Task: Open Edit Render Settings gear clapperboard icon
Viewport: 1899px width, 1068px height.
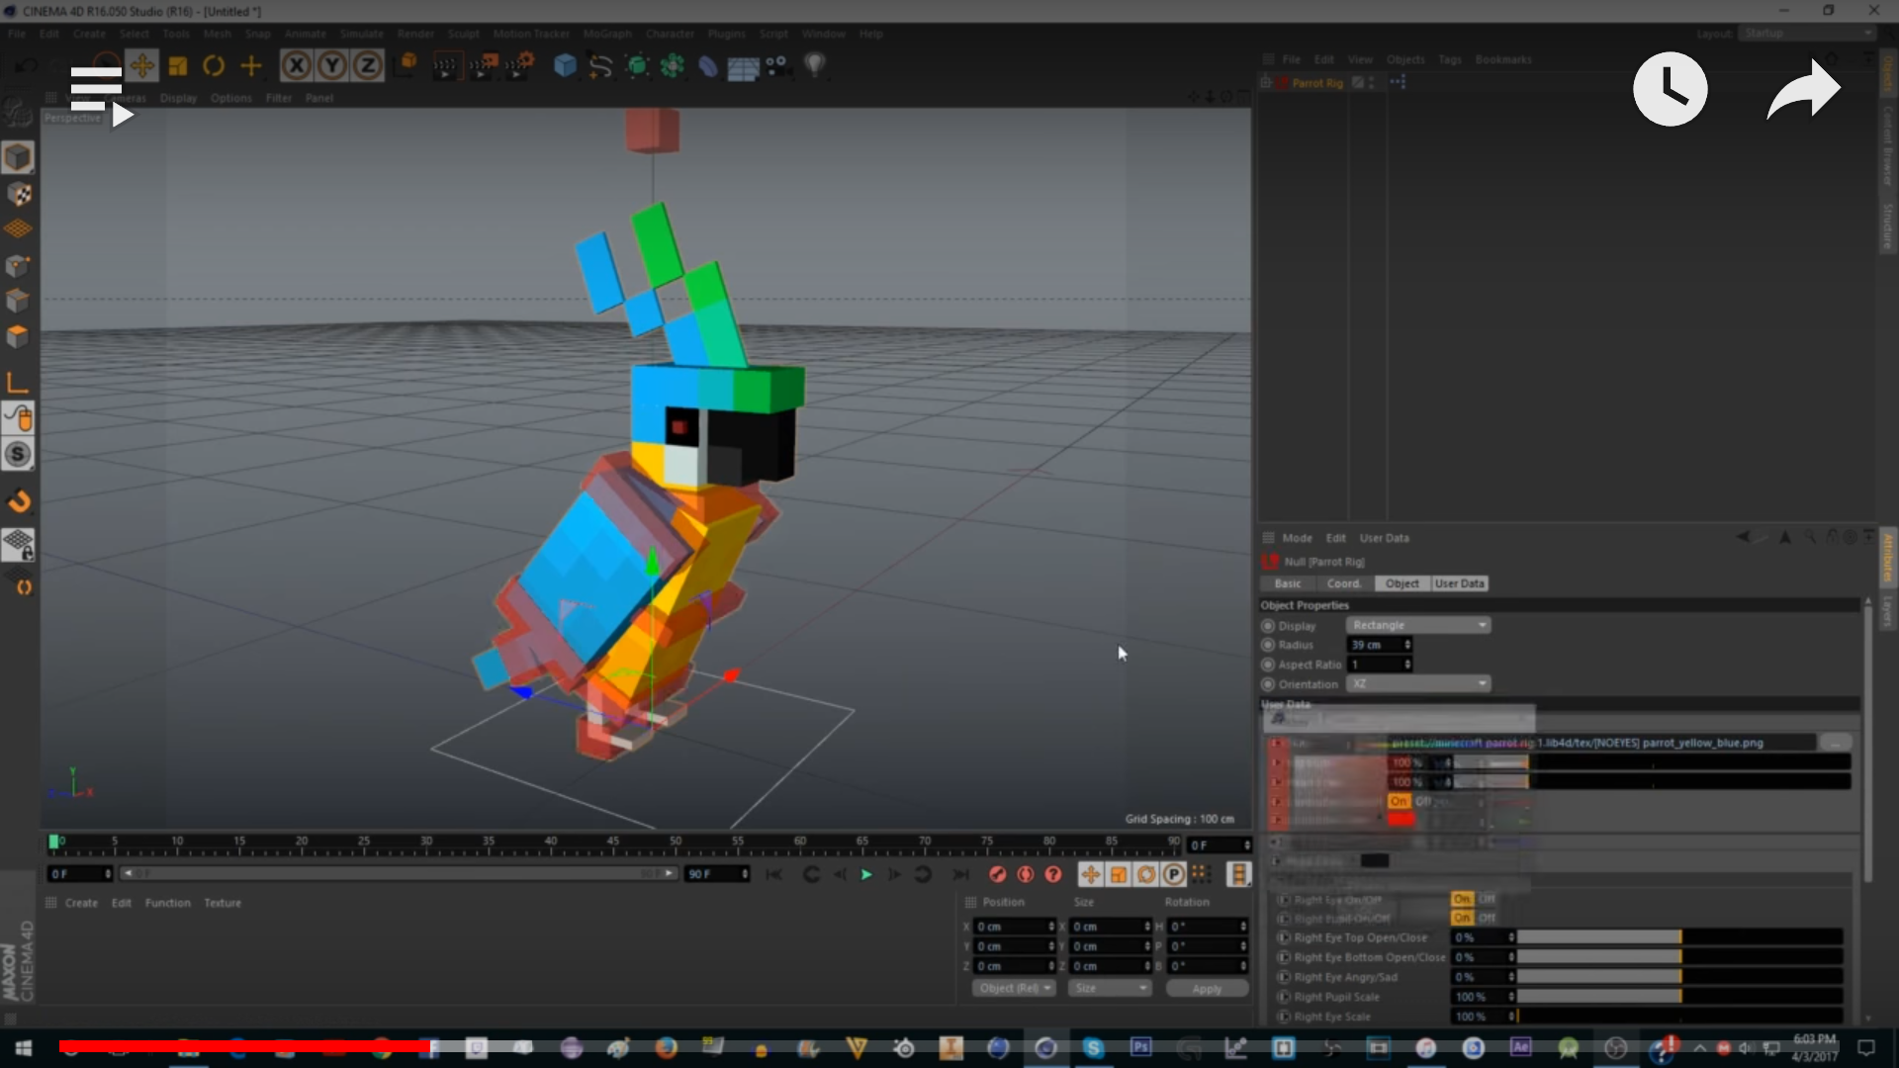Action: 520,66
